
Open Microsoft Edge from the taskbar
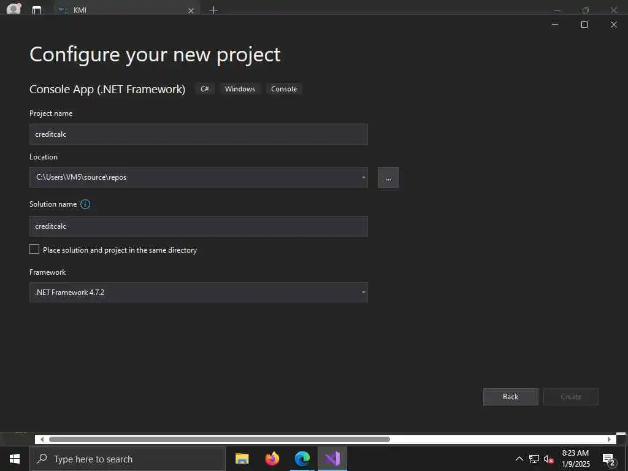[302, 459]
